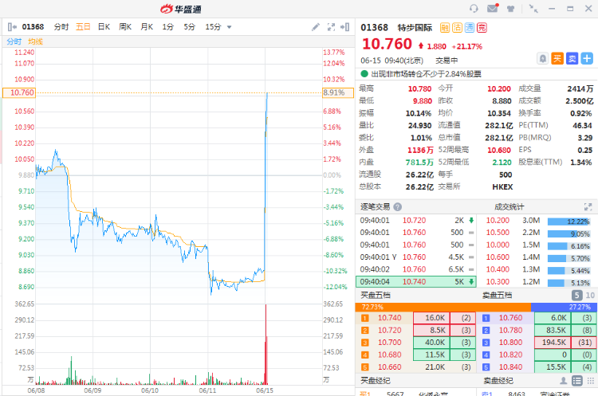
Task: Open the more intervals dropdown after 15分
Action: tap(229, 27)
